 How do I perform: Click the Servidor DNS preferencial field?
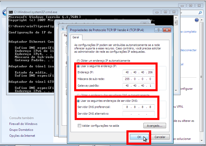click(x=139, y=107)
